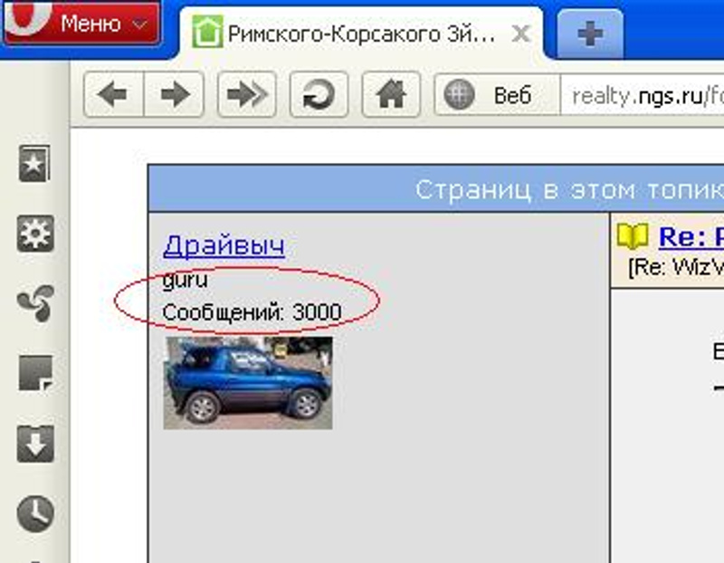This screenshot has height=563, width=724.
Task: Open the Opera Unite sidebar panel
Action: tap(35, 303)
